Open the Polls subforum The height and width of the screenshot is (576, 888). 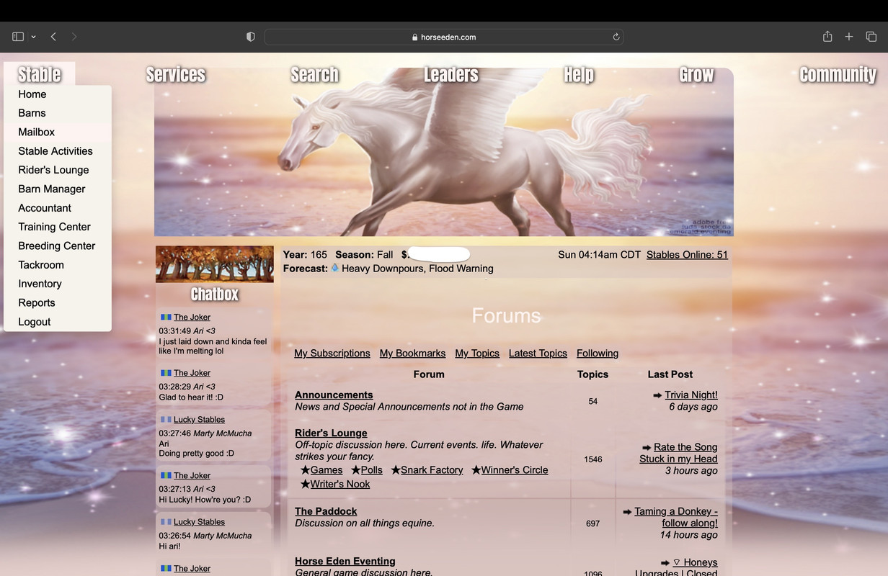pos(372,469)
